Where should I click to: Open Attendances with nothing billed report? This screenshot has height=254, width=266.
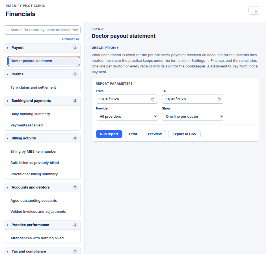(44, 238)
